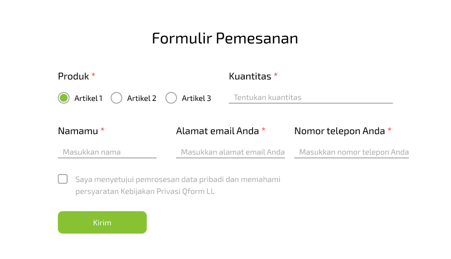Focus the Masukkan alamat email Anda field
451x259 pixels.
pyautogui.click(x=230, y=152)
